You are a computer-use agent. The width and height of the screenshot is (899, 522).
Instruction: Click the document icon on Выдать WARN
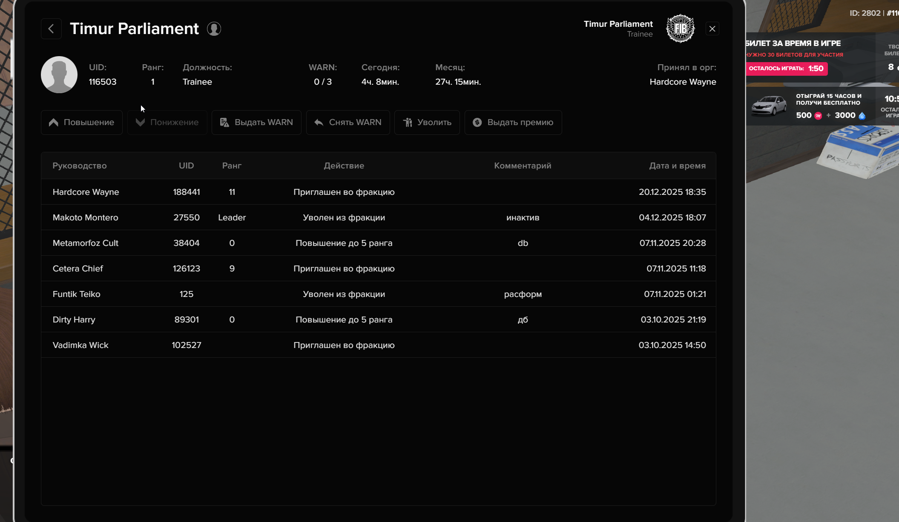tap(224, 123)
